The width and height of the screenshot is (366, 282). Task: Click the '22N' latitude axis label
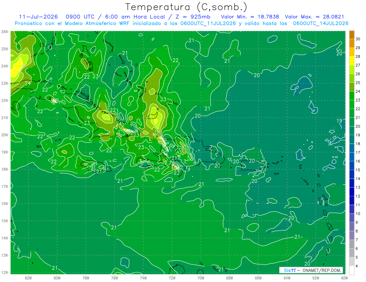pos(5,100)
